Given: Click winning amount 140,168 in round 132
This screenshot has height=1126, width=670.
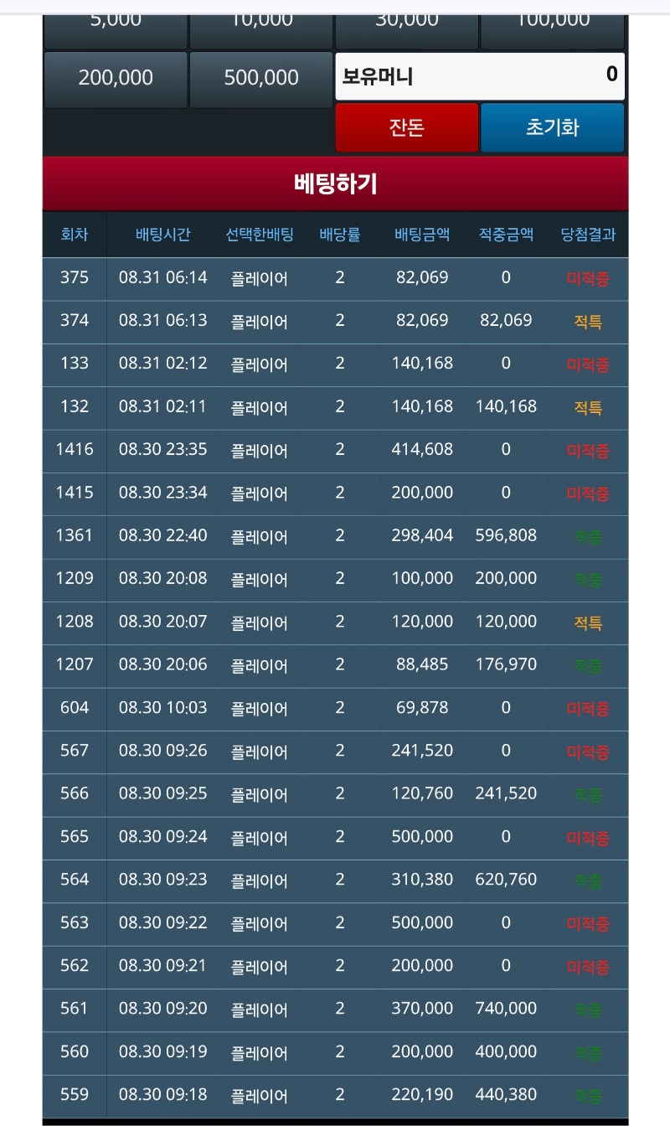Looking at the screenshot, I should pos(506,406).
